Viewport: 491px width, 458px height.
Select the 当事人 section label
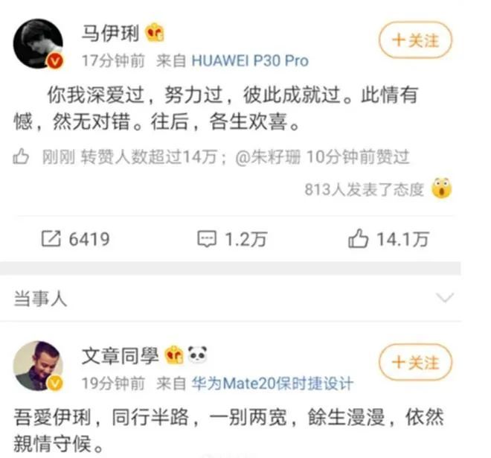[x=40, y=298]
